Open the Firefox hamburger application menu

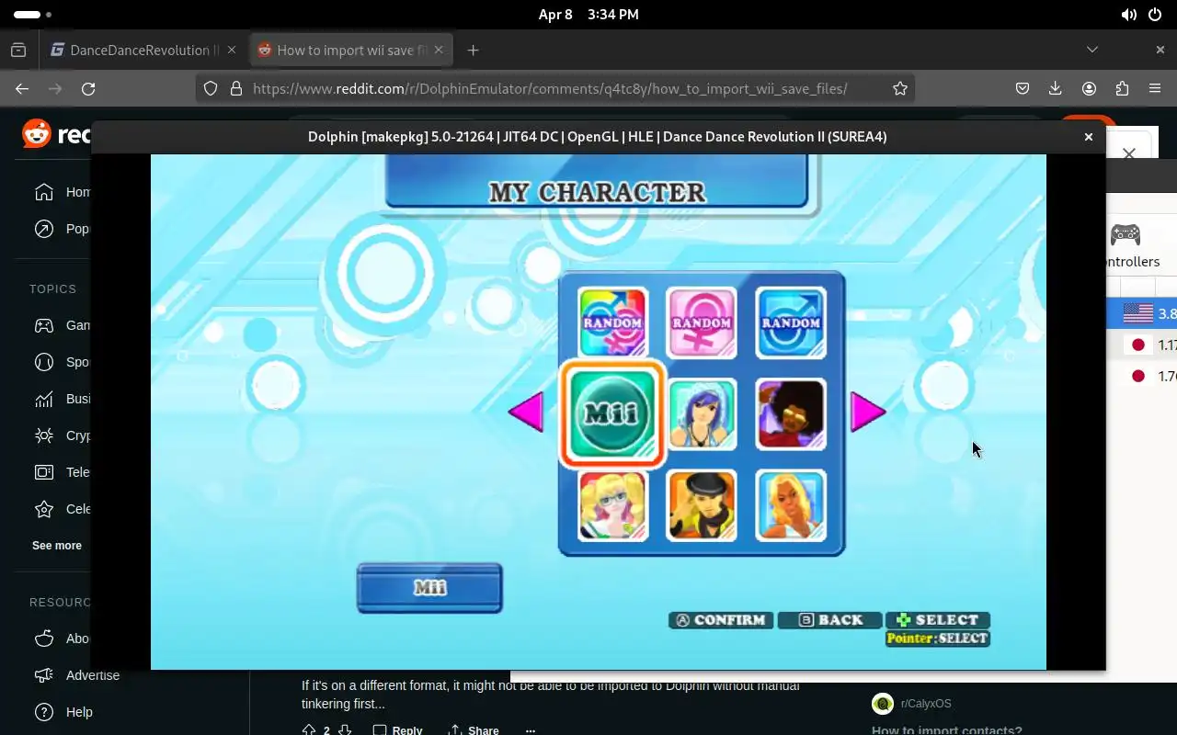click(x=1155, y=88)
